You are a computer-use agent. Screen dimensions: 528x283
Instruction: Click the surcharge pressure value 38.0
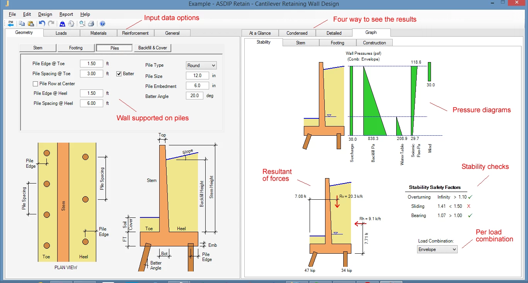tap(353, 139)
